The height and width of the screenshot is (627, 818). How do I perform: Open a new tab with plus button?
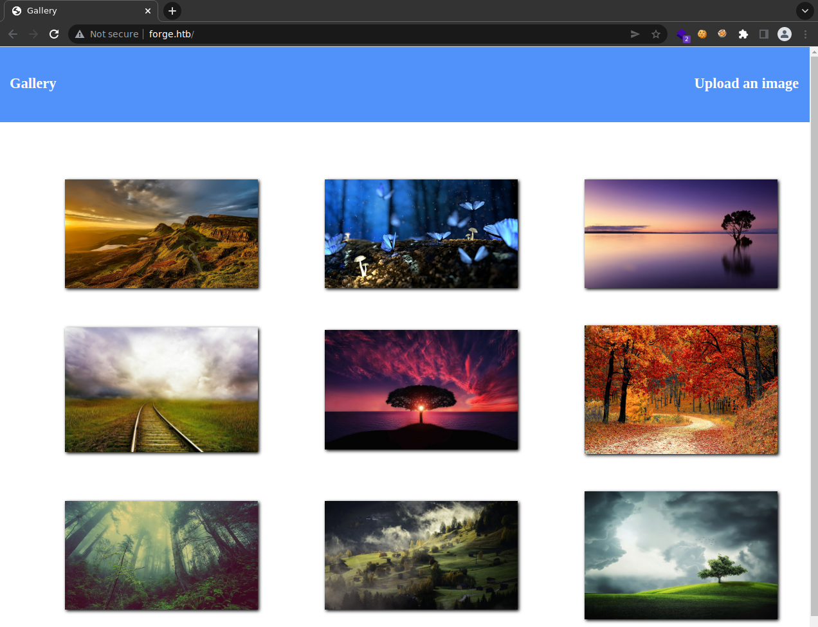[172, 11]
